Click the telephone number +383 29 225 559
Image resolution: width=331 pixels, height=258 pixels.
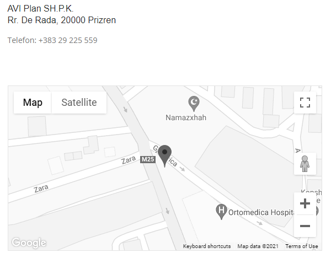(x=68, y=40)
